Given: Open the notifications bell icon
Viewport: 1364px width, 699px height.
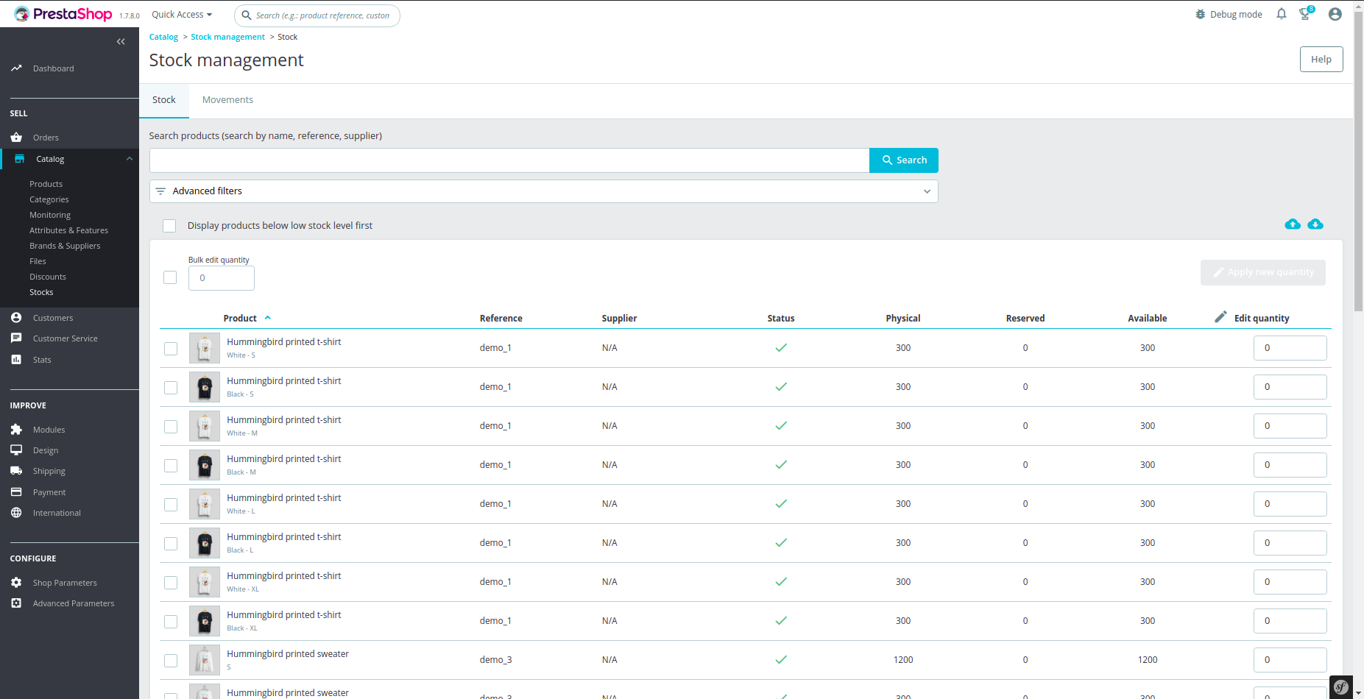Looking at the screenshot, I should click(x=1281, y=13).
